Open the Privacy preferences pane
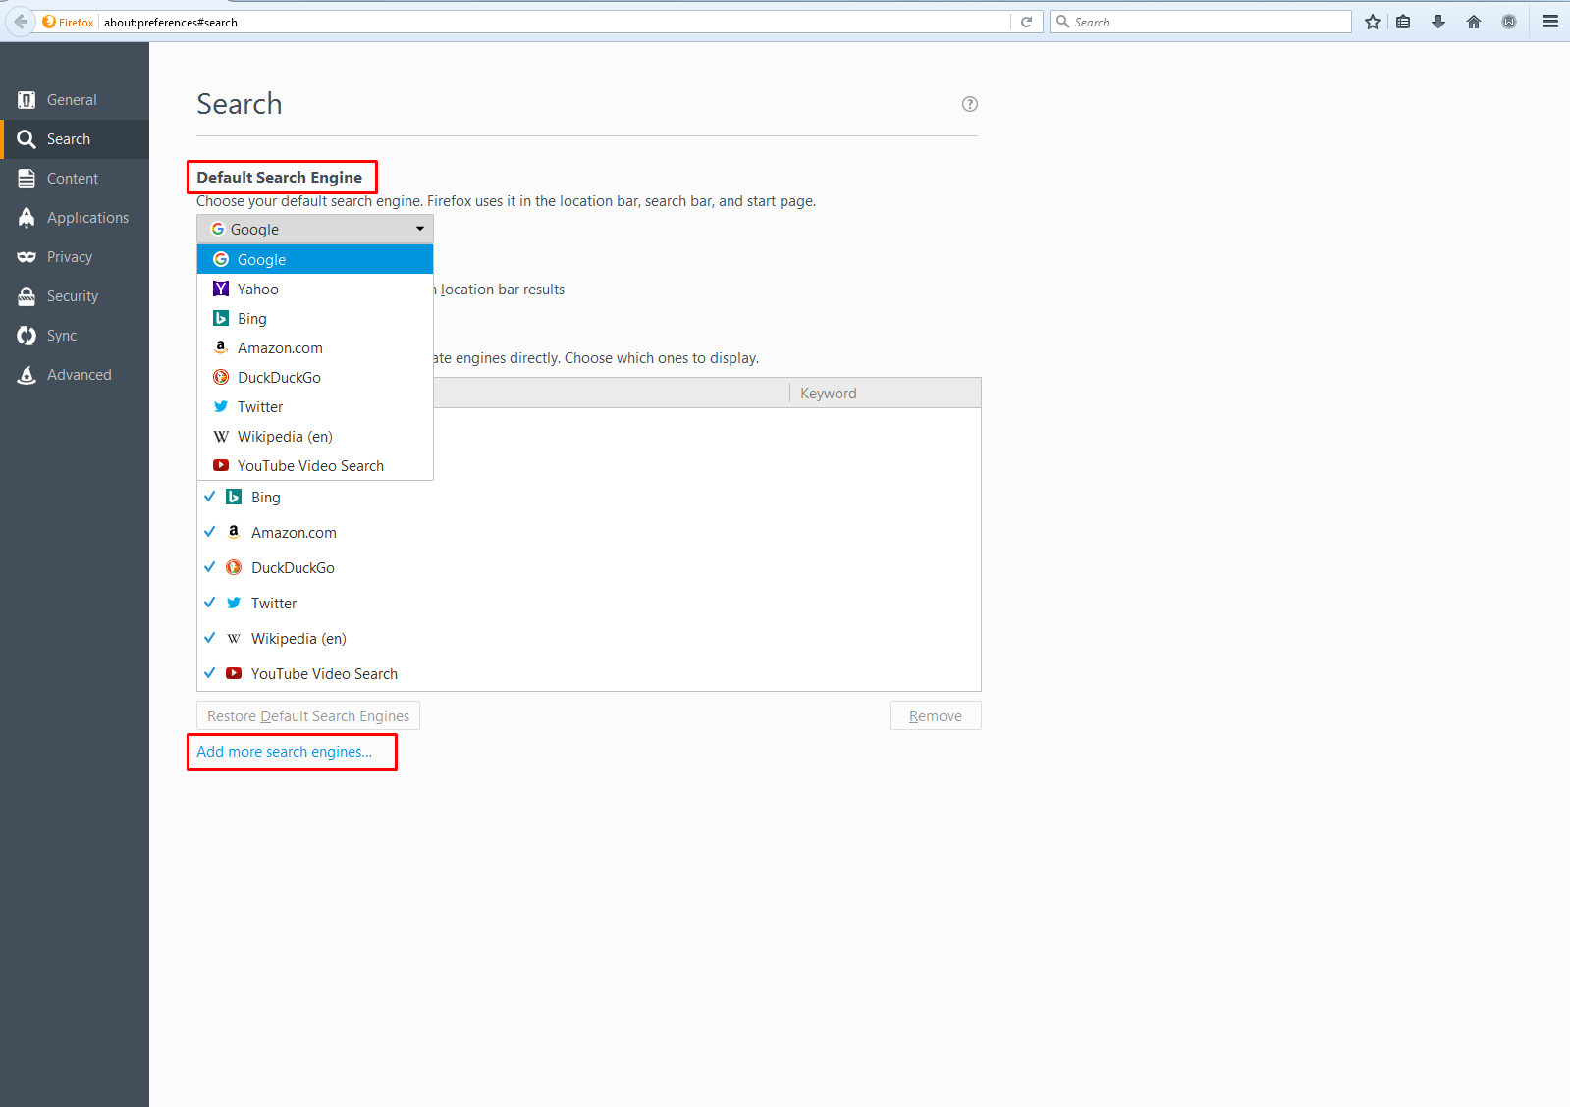This screenshot has height=1107, width=1570. pos(75,257)
